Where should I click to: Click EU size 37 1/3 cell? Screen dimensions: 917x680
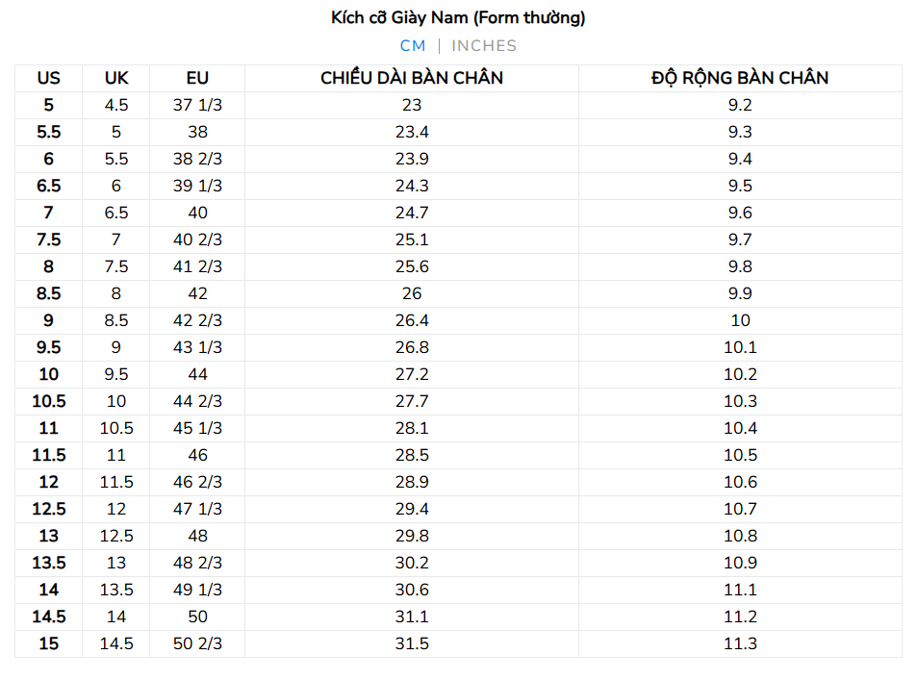coord(197,105)
